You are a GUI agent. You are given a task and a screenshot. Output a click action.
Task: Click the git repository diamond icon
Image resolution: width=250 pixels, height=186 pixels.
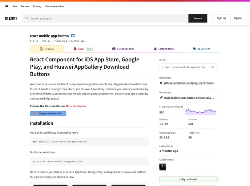coord(161,83)
